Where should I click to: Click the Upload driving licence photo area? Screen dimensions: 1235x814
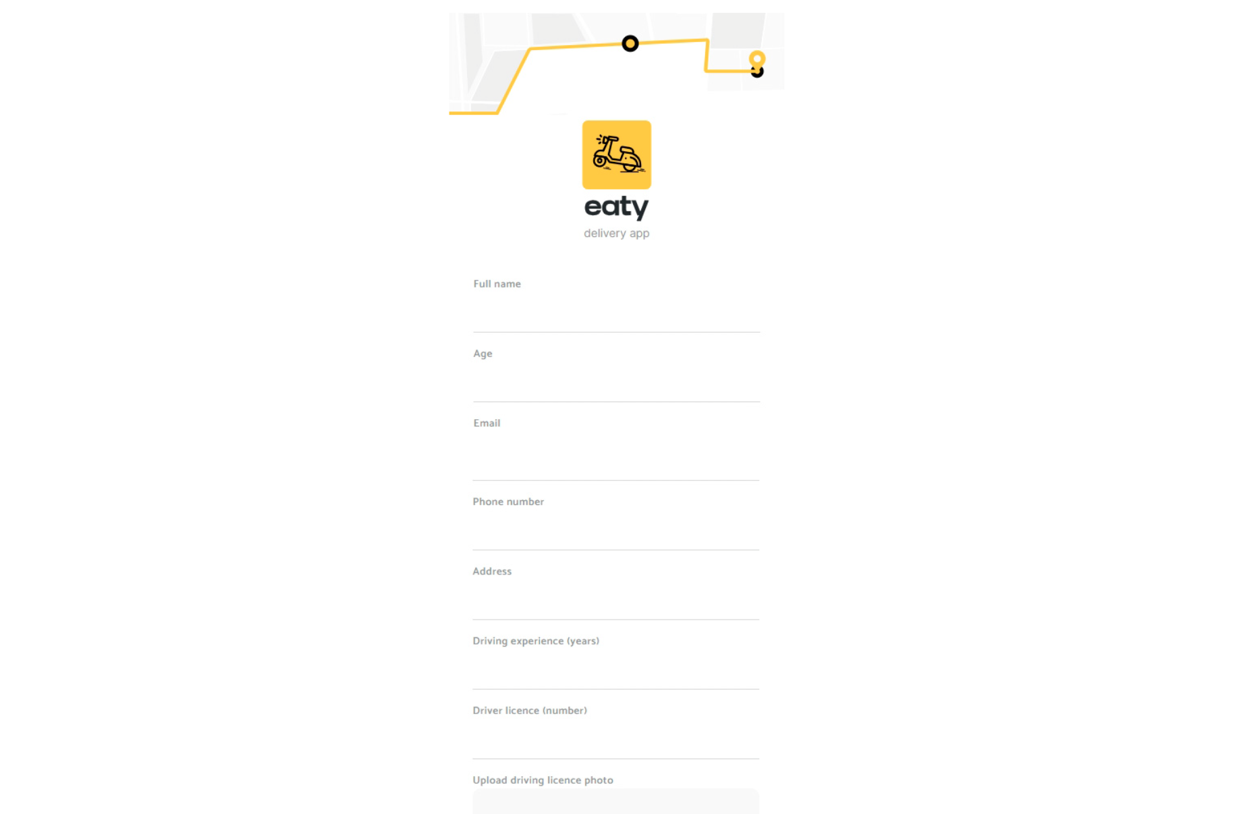[616, 801]
